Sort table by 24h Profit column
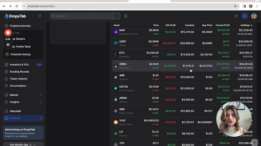This screenshot has width=261, height=146. [x=170, y=25]
